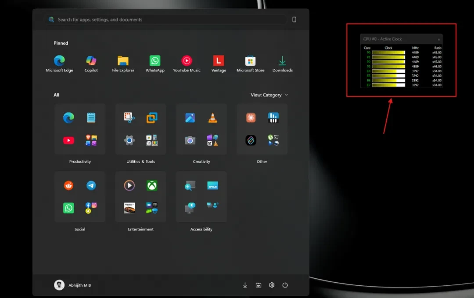This screenshot has height=298, width=474.
Task: Expand more apps group in Productivity
Action: coord(91,140)
